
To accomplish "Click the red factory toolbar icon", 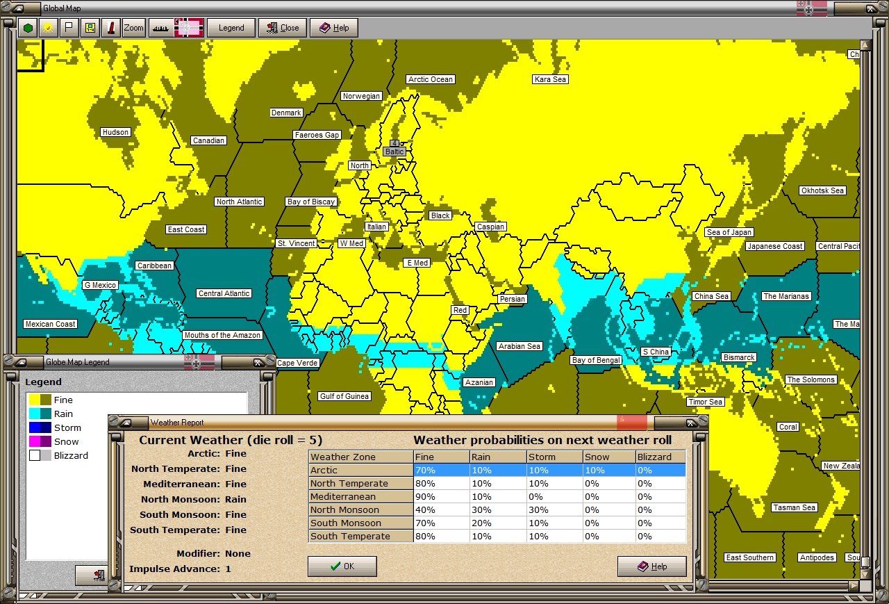I will click(110, 28).
